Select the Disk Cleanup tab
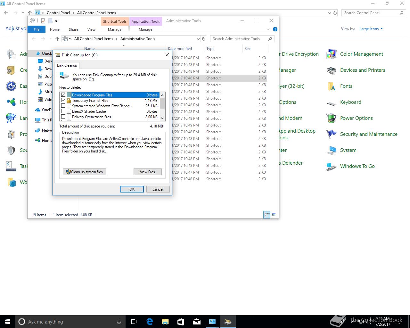The height and width of the screenshot is (328, 410). 67,65
